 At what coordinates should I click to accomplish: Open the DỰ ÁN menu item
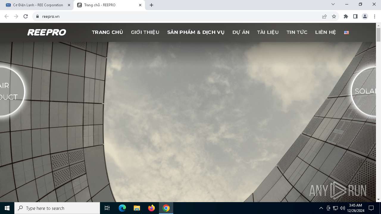(241, 32)
